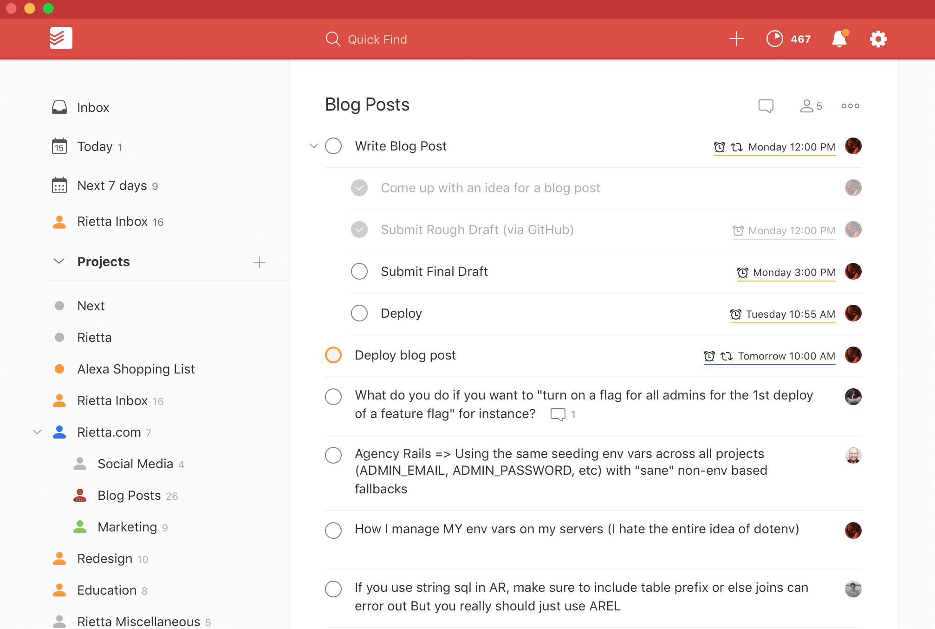Collapse Write Blog Post subtasks
935x629 pixels.
point(314,146)
